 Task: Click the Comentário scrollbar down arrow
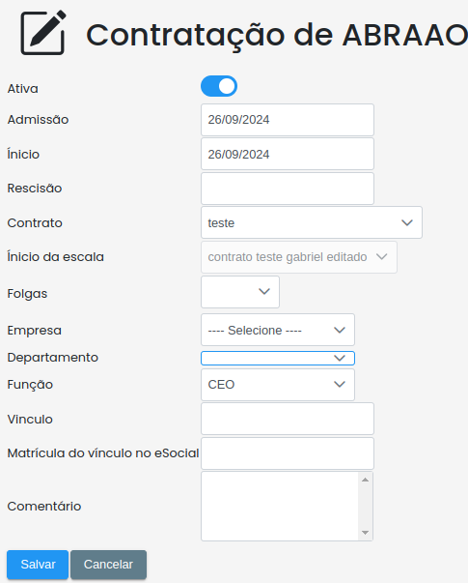coord(365,533)
